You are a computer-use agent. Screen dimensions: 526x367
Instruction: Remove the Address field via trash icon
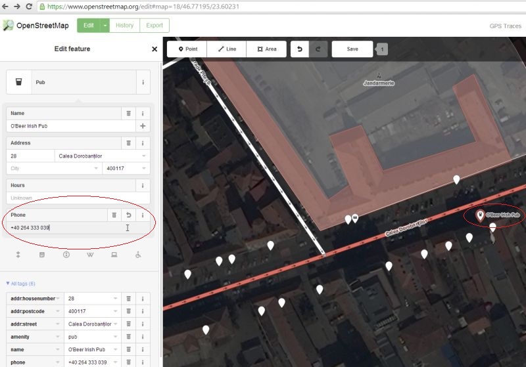pos(128,143)
